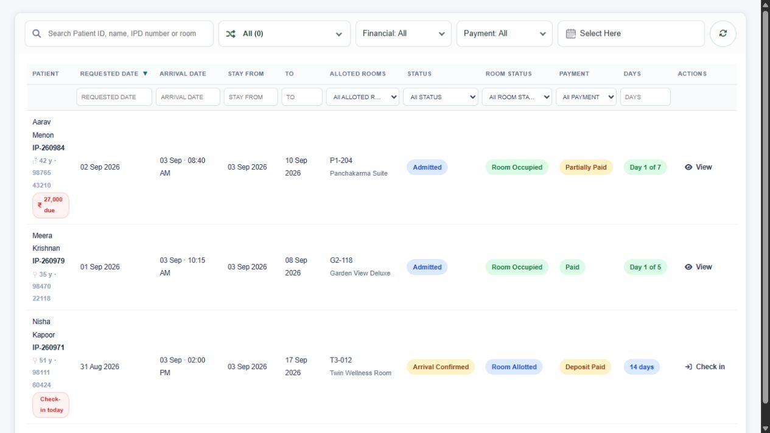Viewport: 770px width, 433px height.
Task: Expand the All Status column filter
Action: pos(441,97)
